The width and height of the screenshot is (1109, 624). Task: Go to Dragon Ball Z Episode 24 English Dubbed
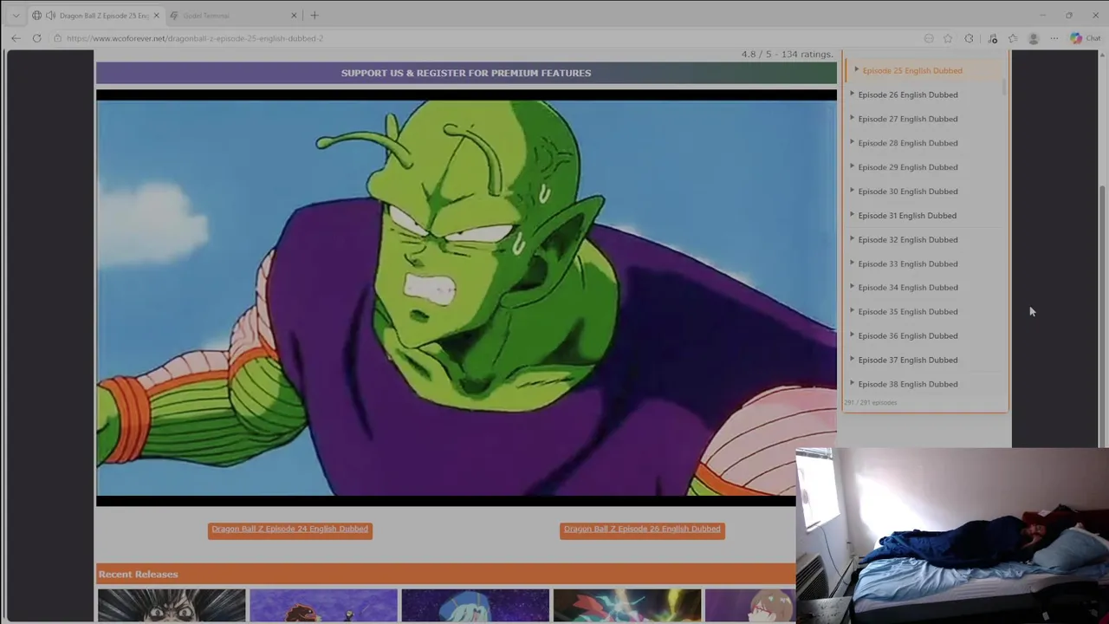coord(290,530)
